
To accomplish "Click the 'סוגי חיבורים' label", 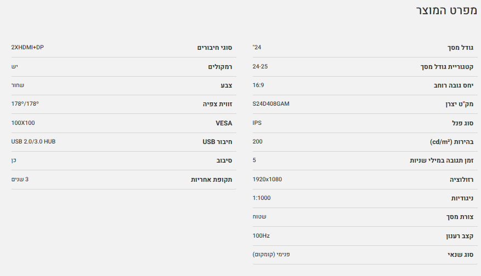I will coord(214,48).
